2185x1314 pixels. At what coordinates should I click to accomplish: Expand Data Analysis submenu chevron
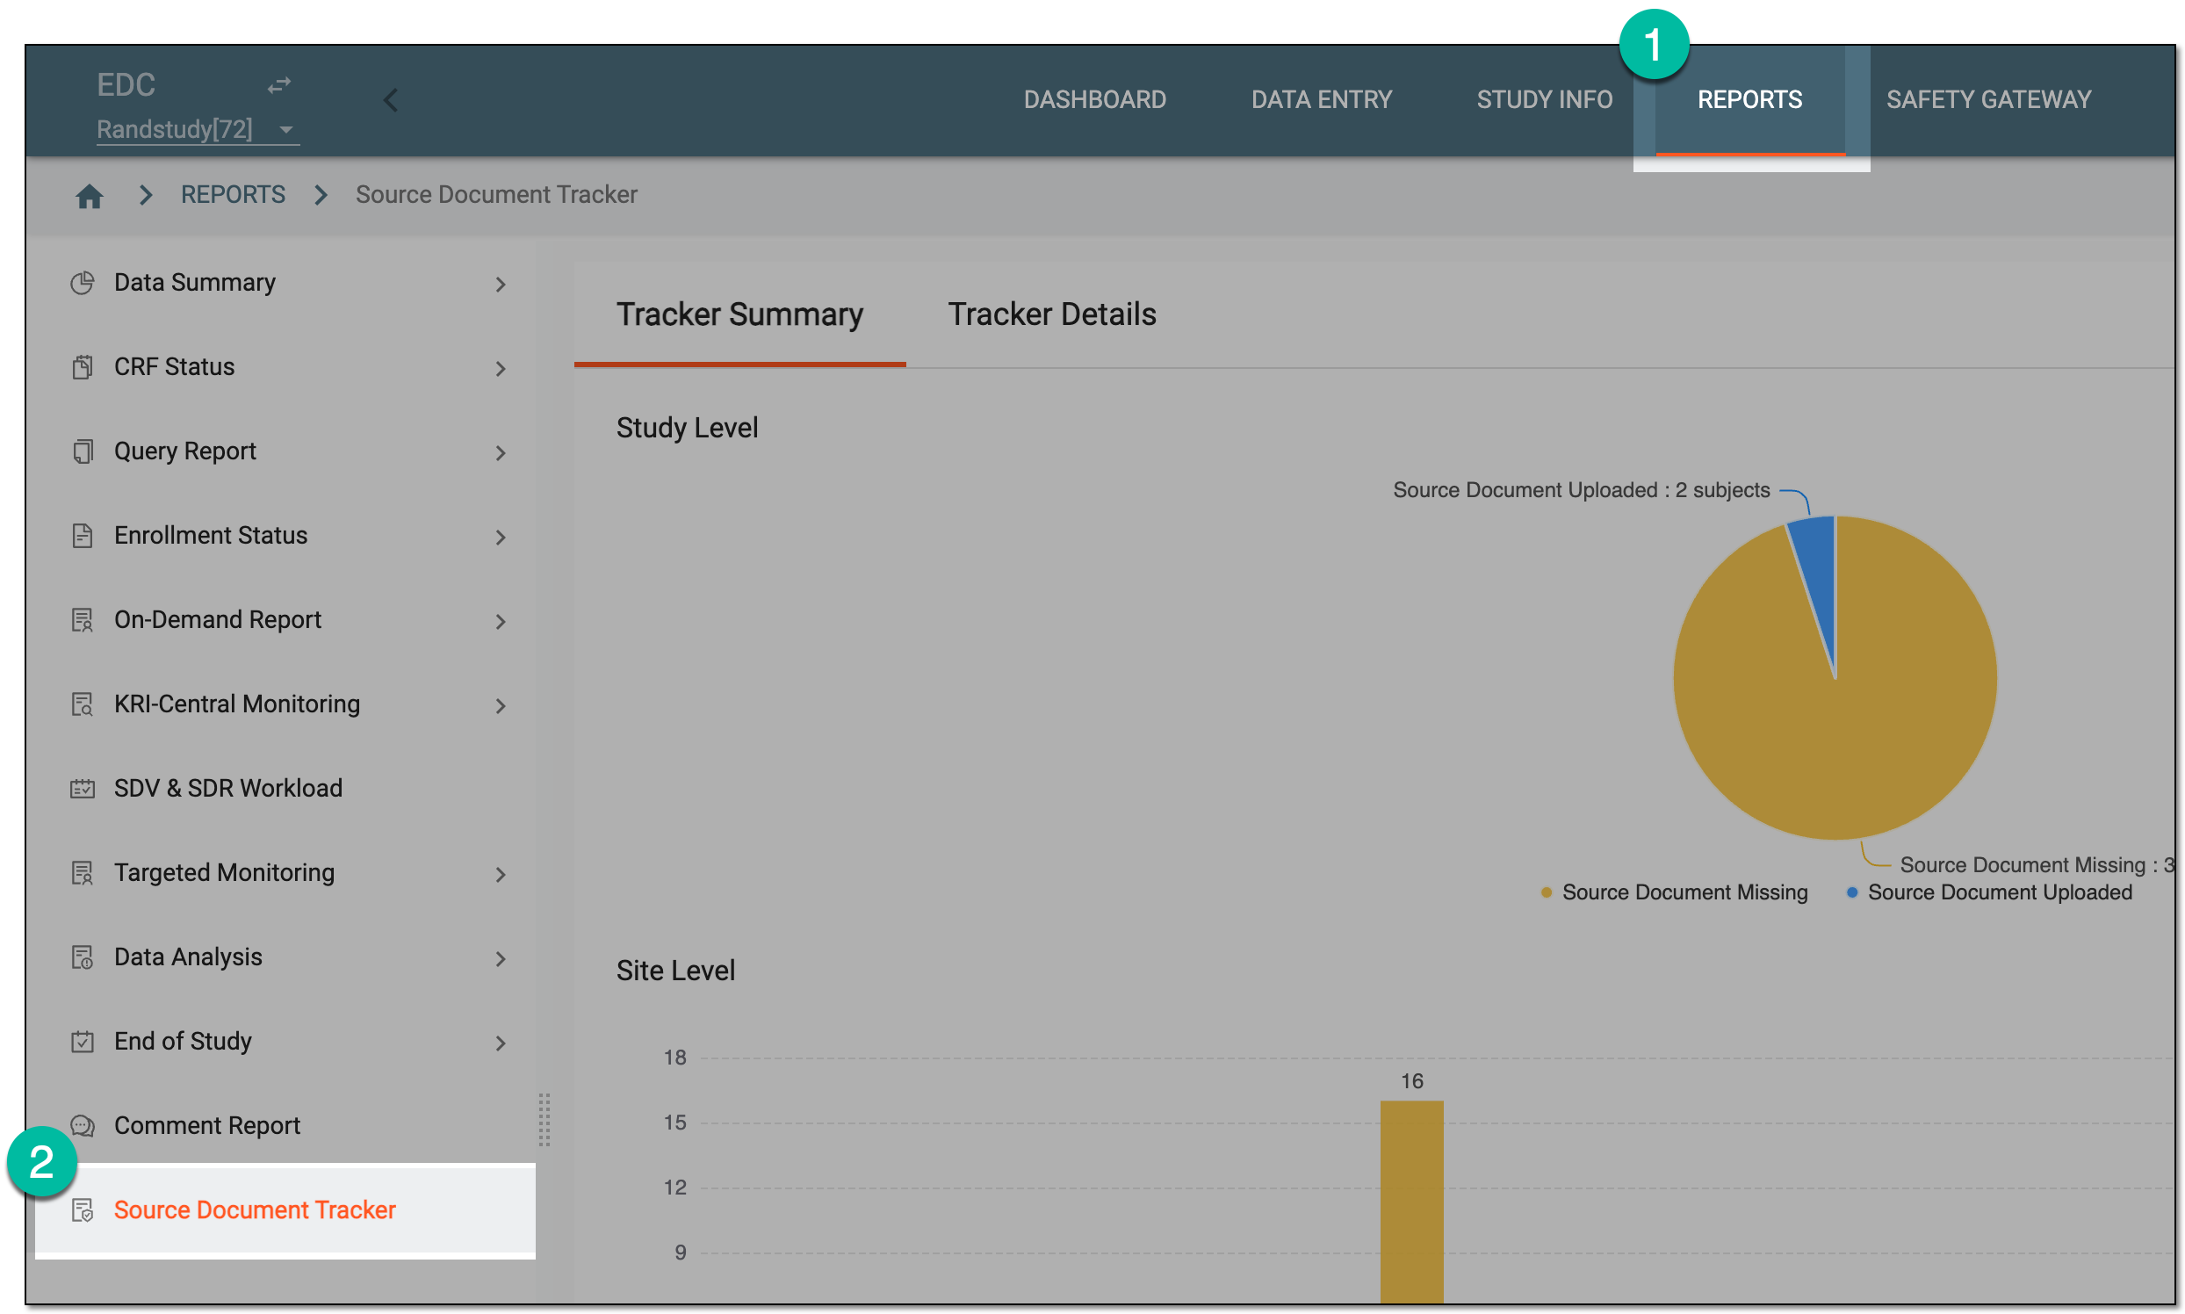click(501, 959)
